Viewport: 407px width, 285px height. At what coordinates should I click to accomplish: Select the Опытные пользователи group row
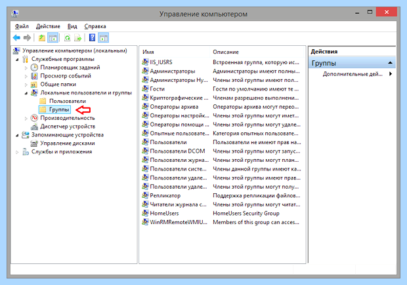[x=222, y=133]
